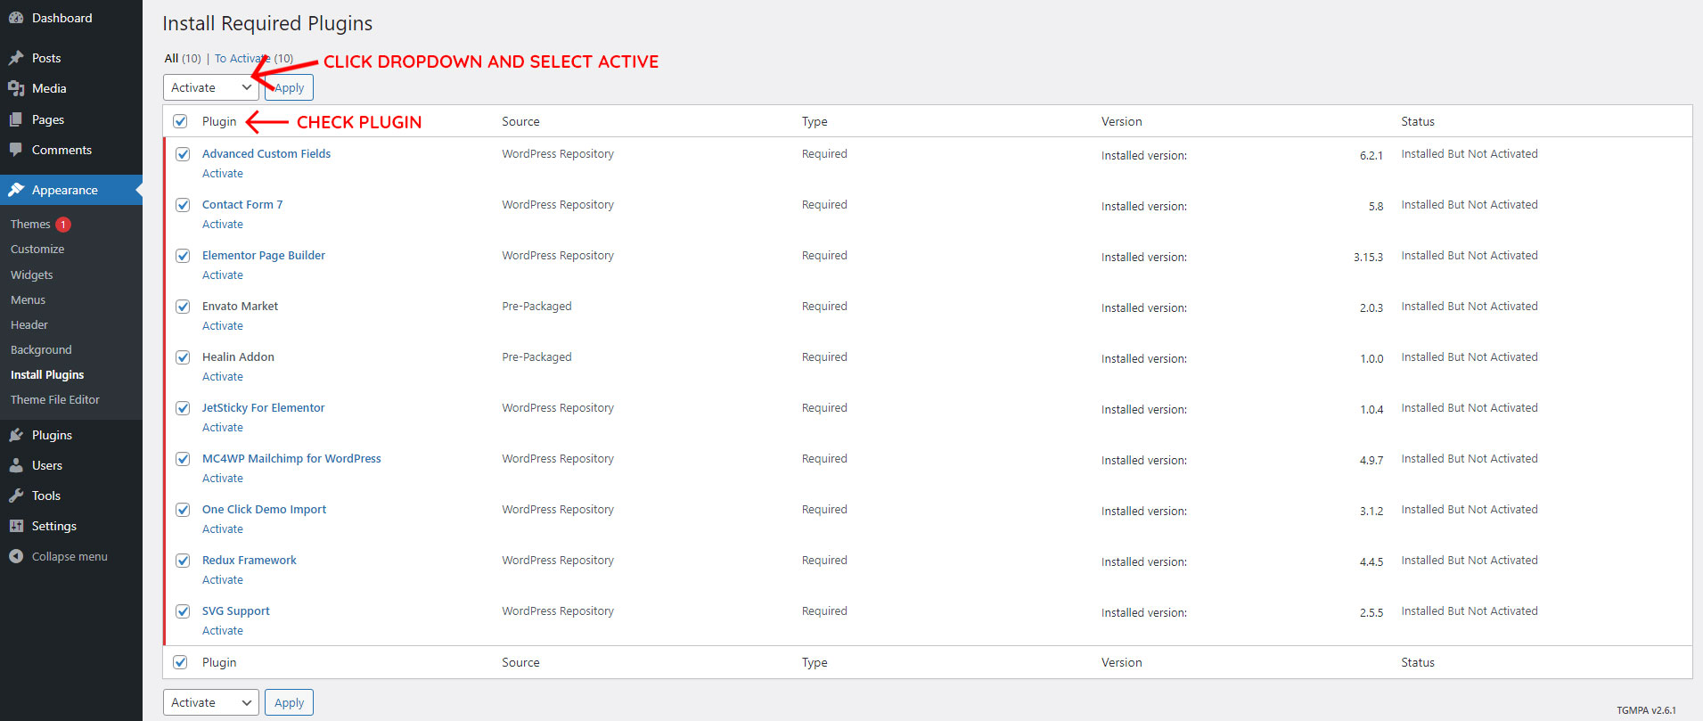Image resolution: width=1703 pixels, height=721 pixels.
Task: Uncheck the Advanced Custom Fields checkbox
Action: pyautogui.click(x=183, y=154)
